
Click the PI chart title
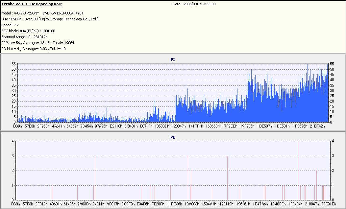pyautogui.click(x=173, y=59)
